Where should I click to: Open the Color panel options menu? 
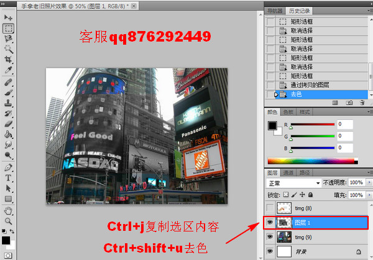pyautogui.click(x=370, y=112)
